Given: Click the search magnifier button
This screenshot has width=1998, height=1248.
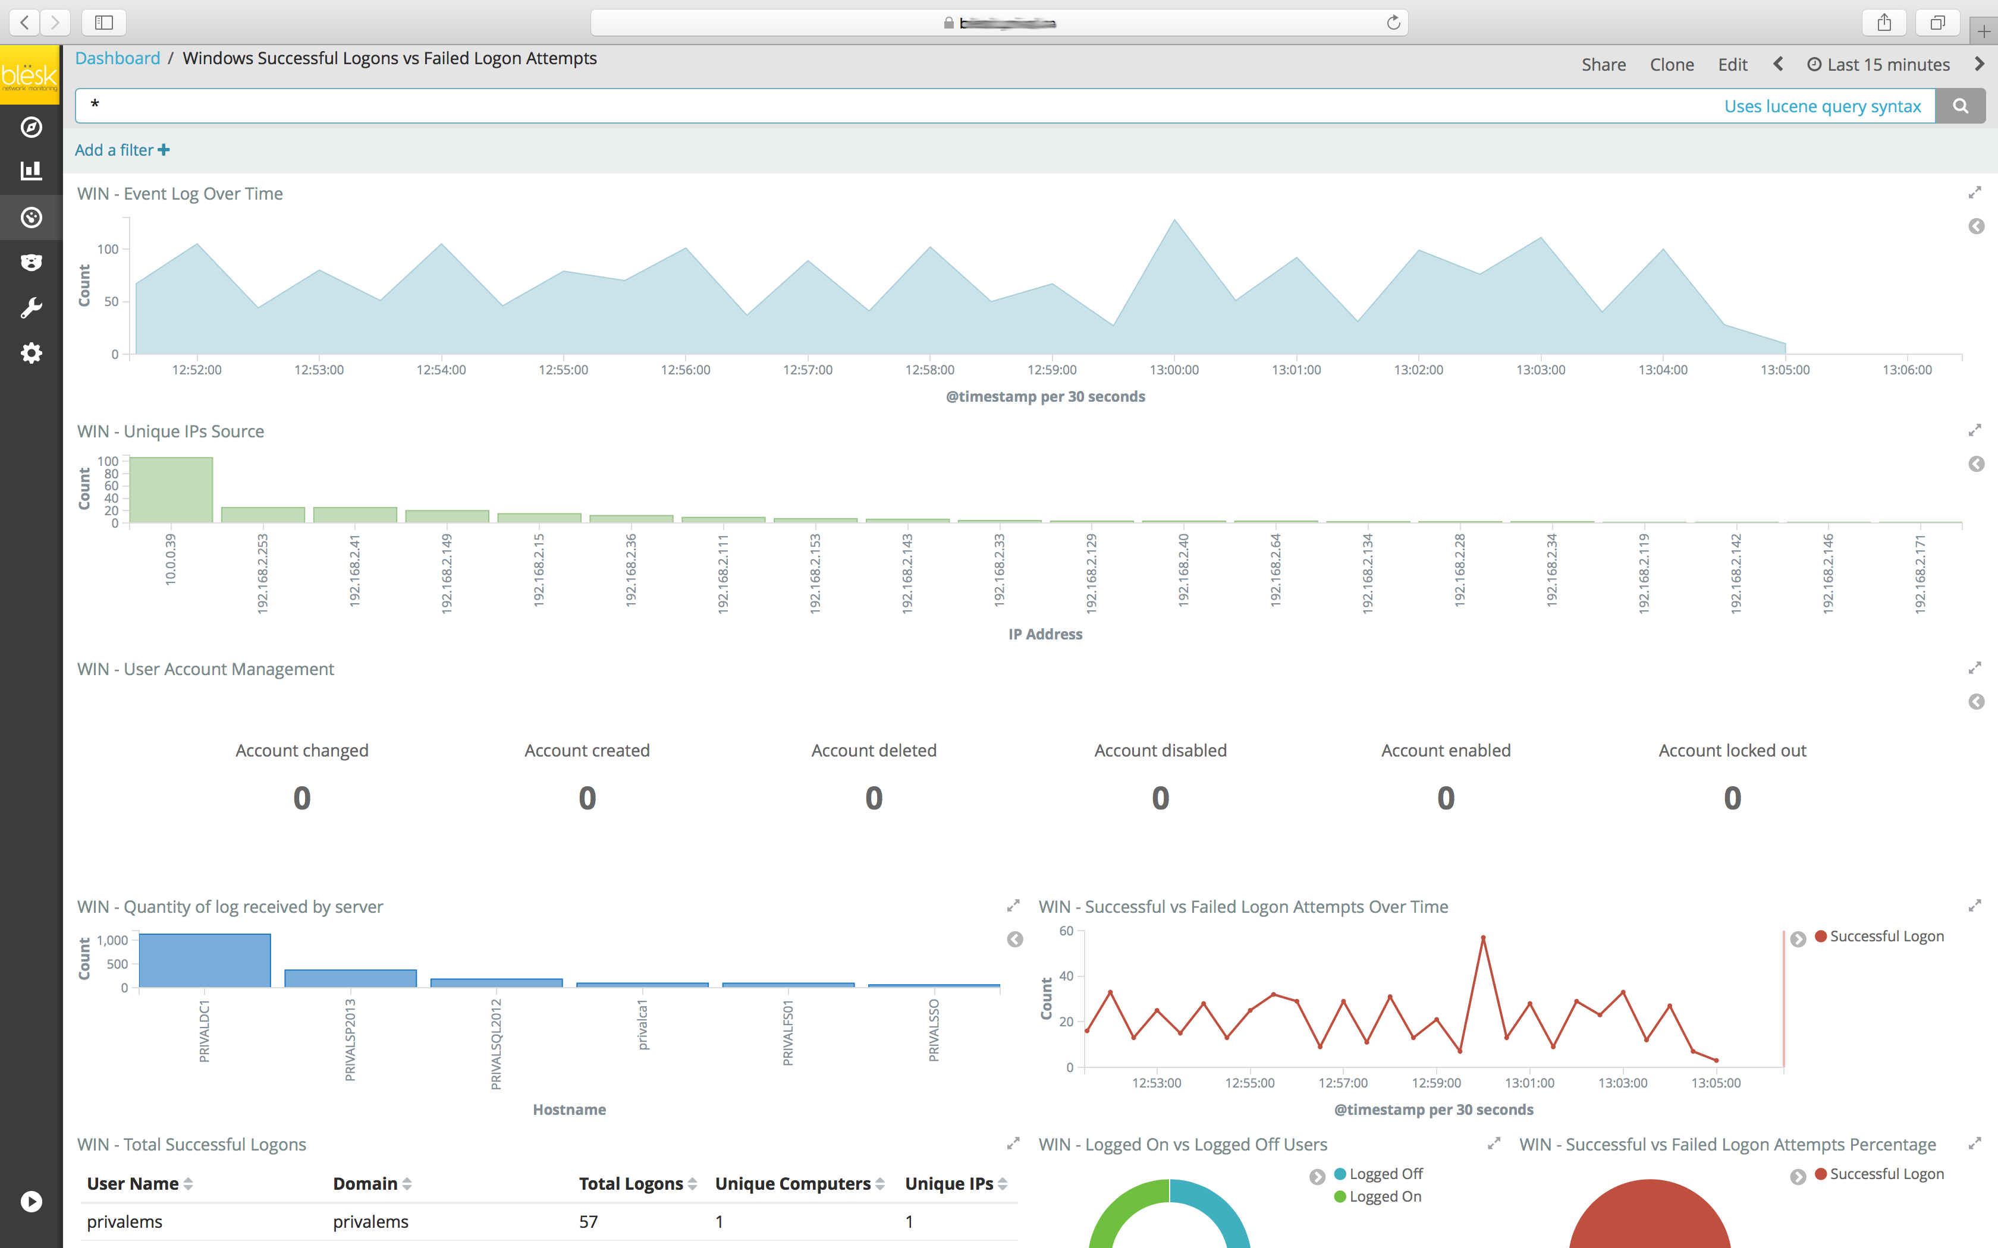Looking at the screenshot, I should tap(1960, 106).
